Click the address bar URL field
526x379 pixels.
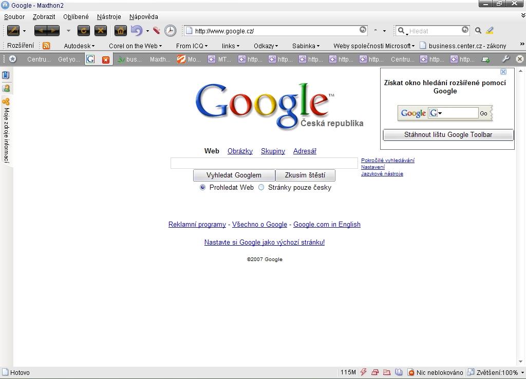pyautogui.click(x=276, y=31)
